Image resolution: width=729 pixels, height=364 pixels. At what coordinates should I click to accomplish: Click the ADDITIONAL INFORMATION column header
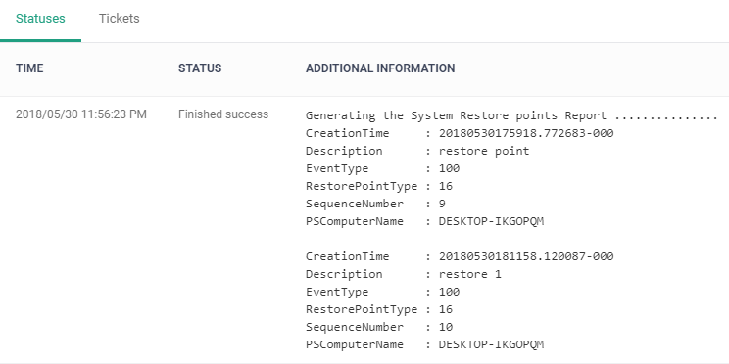(380, 68)
